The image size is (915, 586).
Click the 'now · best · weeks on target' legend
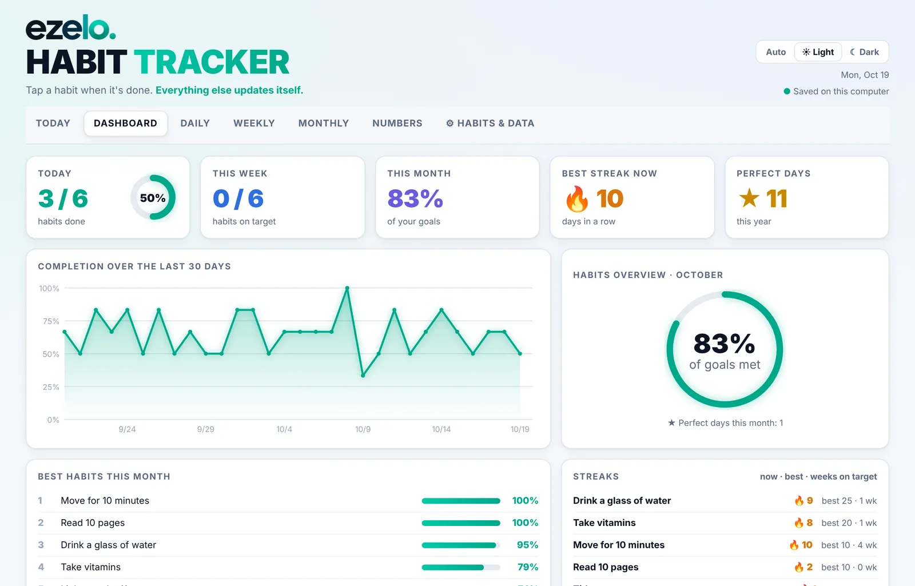(x=818, y=477)
